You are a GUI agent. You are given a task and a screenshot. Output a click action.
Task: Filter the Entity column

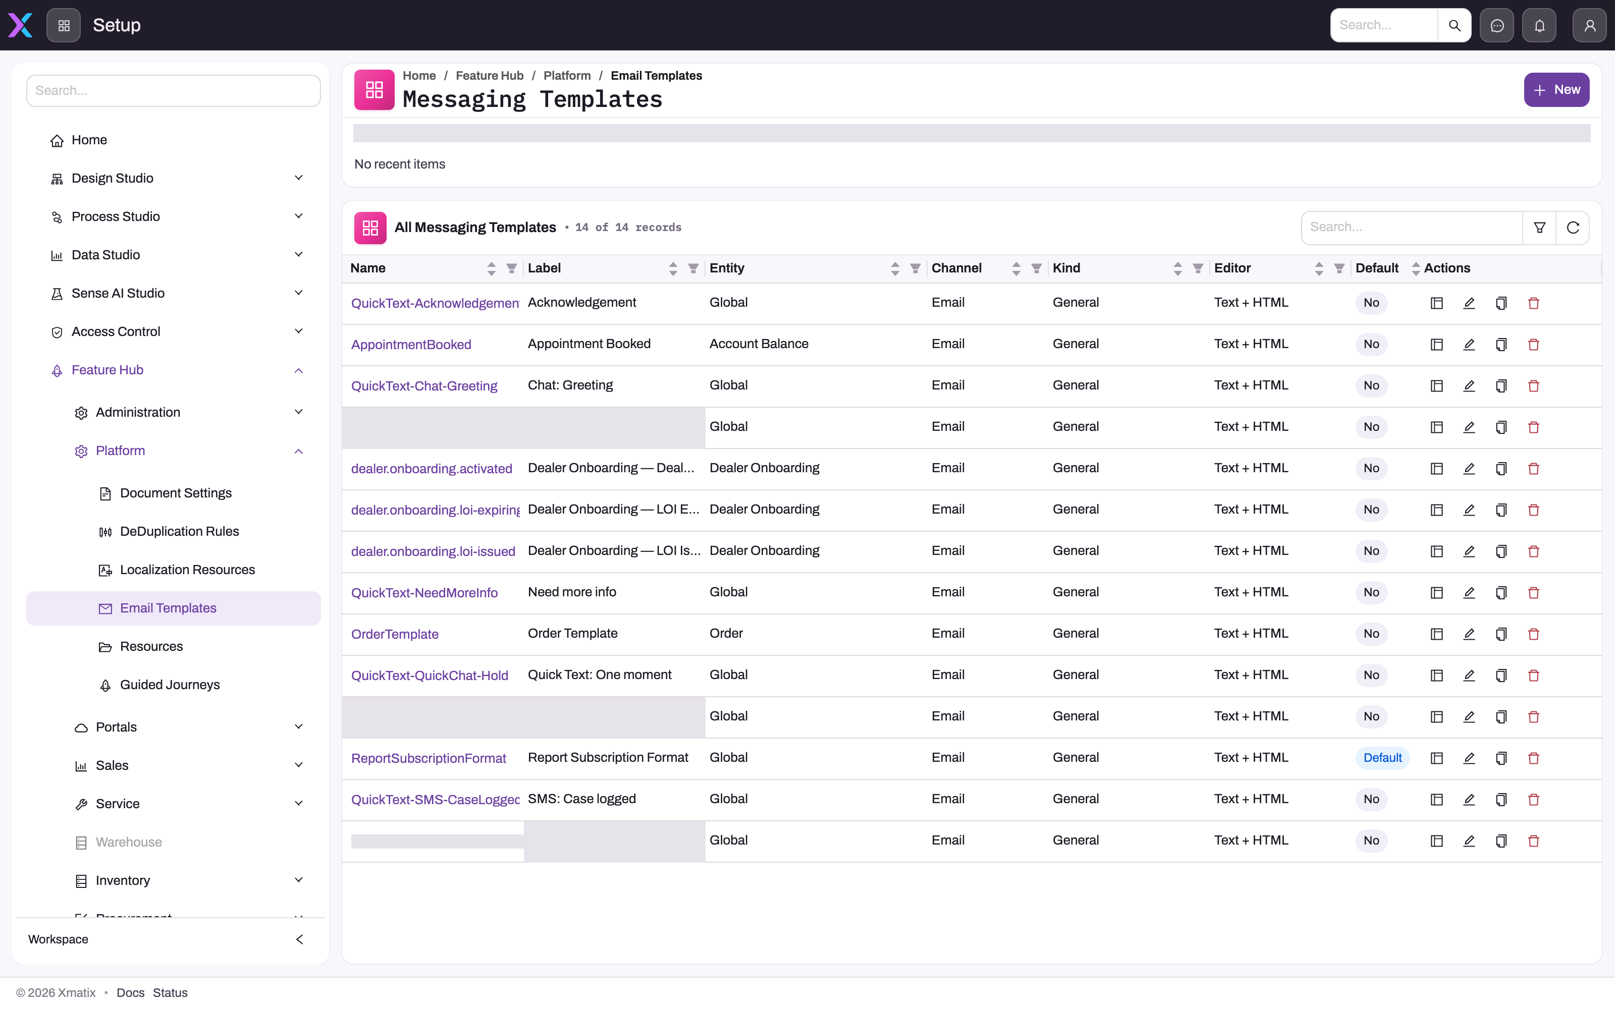915,268
